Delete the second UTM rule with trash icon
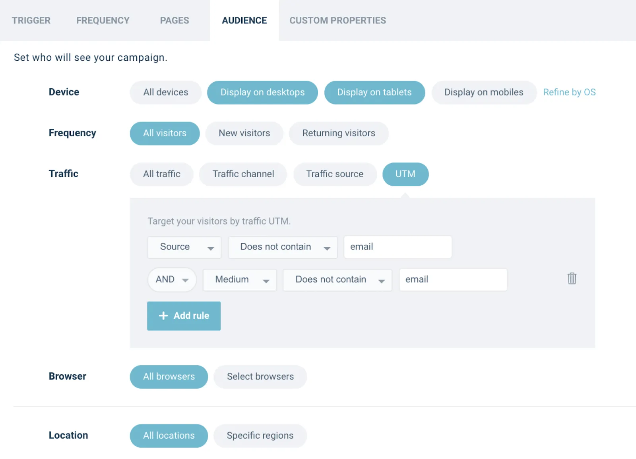Screen dimensions: 636x459 point(572,279)
